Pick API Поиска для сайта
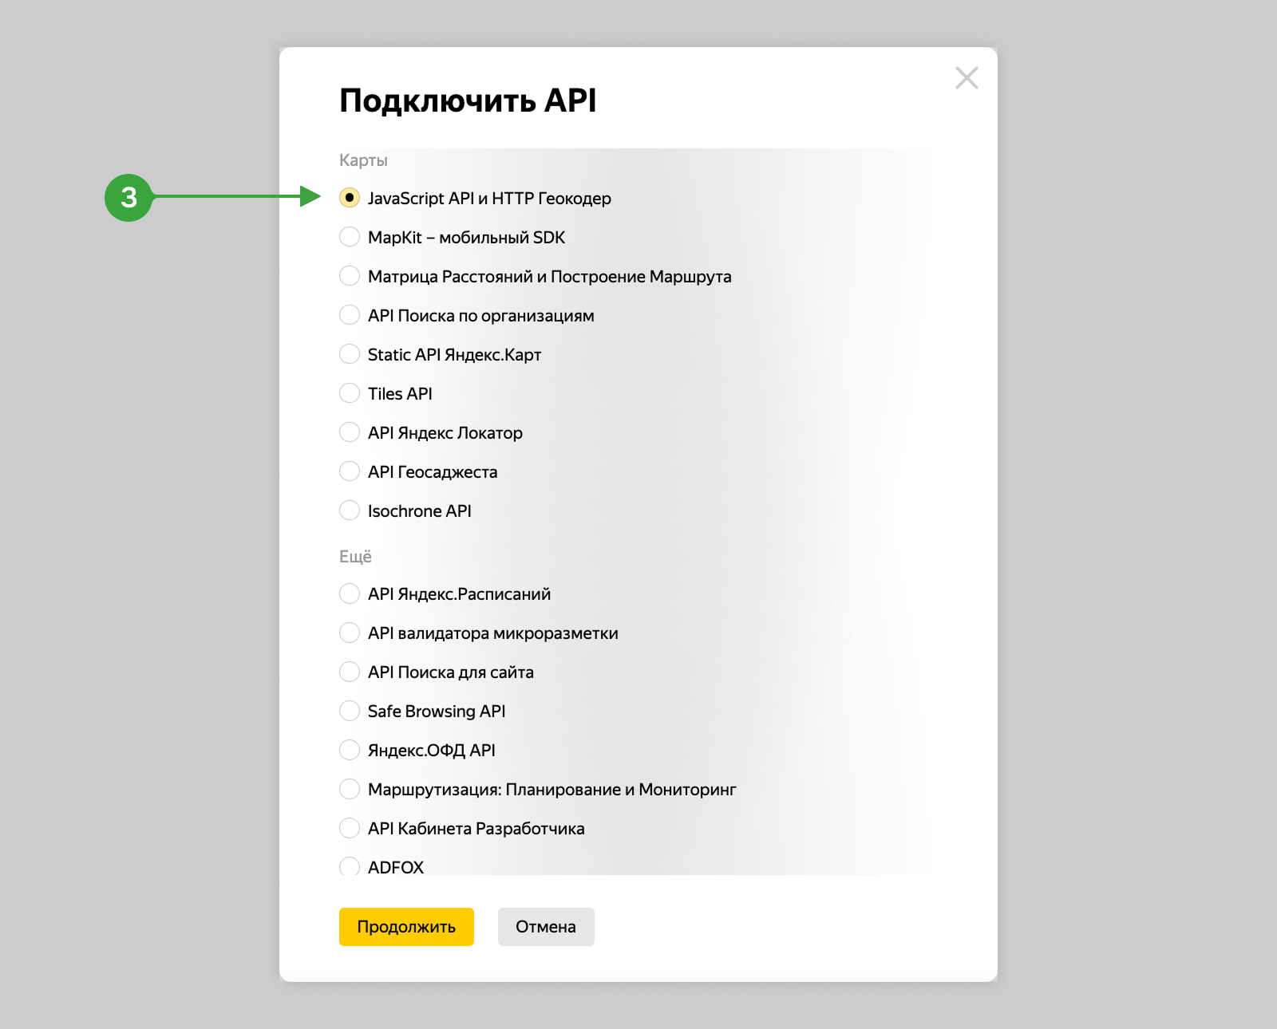This screenshot has width=1277, height=1029. tap(350, 672)
